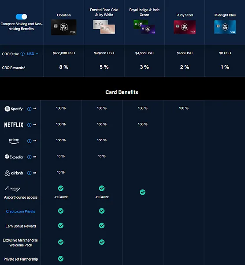Click the Expedia logo

point(14,157)
